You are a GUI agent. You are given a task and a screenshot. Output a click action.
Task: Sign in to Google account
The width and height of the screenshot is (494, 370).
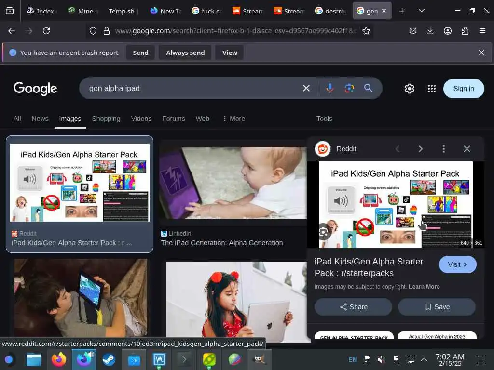(x=464, y=89)
